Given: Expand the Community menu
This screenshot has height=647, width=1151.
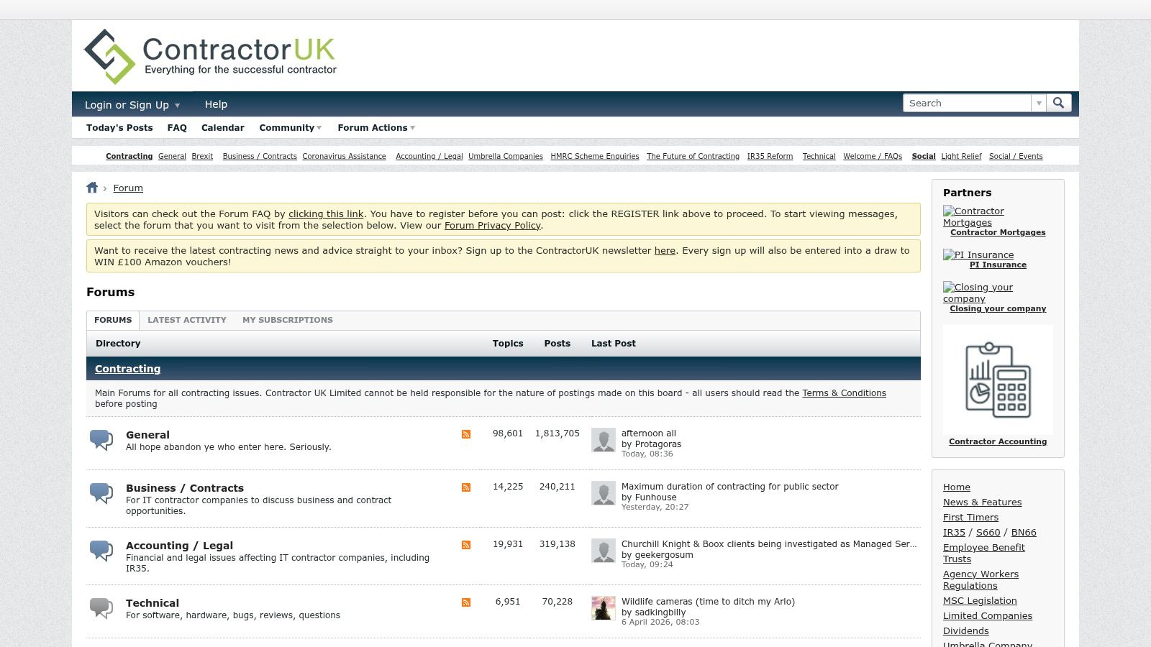Looking at the screenshot, I should [x=291, y=128].
